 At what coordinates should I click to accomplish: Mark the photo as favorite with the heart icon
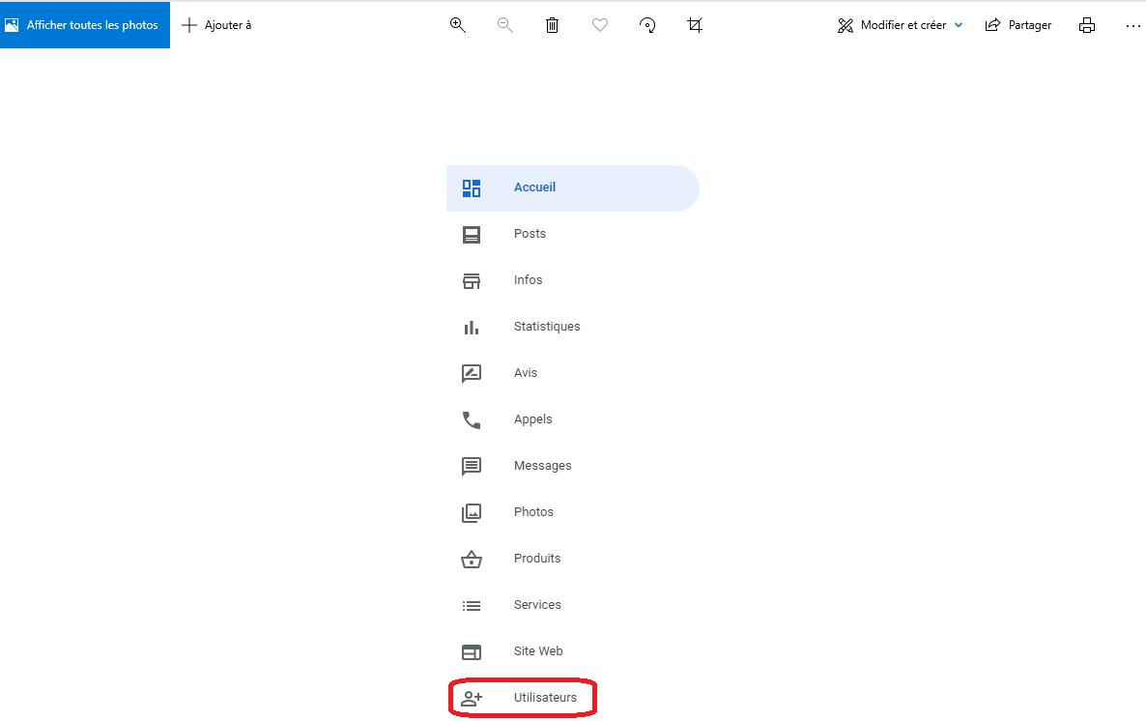tap(600, 25)
